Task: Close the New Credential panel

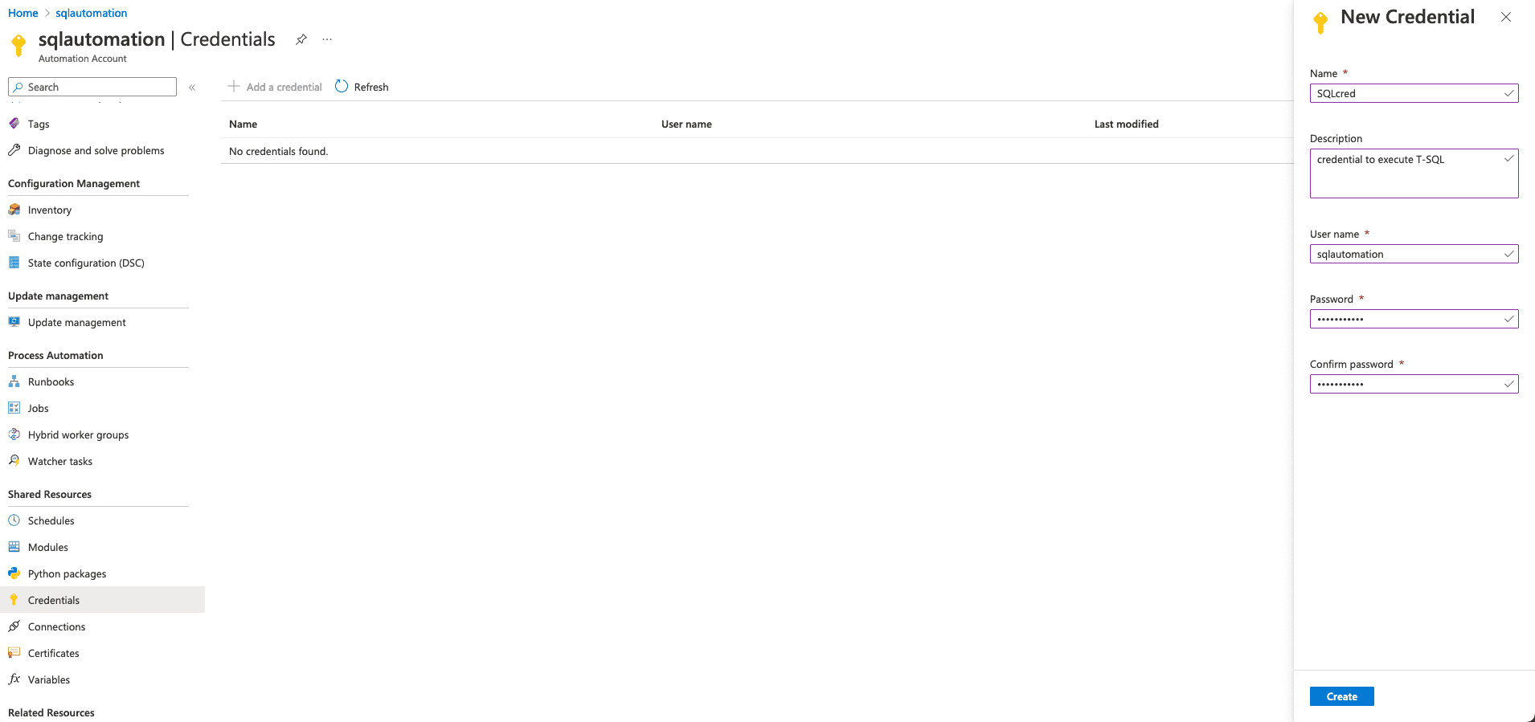Action: (1505, 17)
